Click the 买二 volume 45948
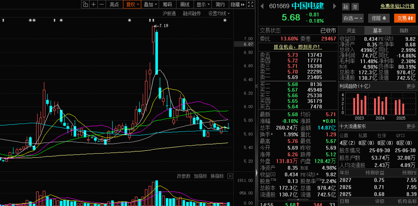 (315, 90)
